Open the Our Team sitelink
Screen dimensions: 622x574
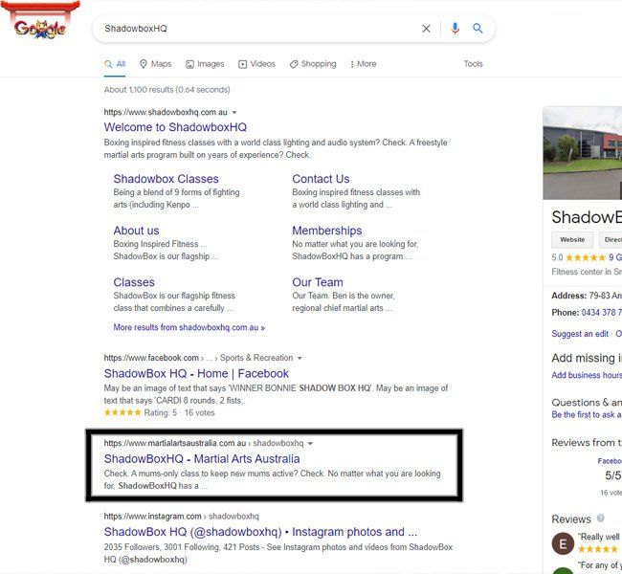pos(318,282)
